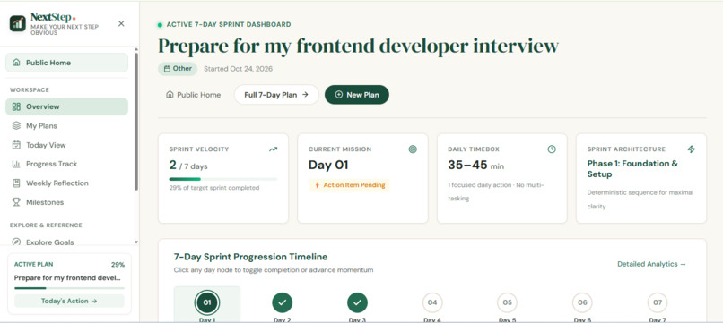This screenshot has height=323, width=723.
Task: Click the sidebar scrollbar up arrow
Action: pos(136,49)
